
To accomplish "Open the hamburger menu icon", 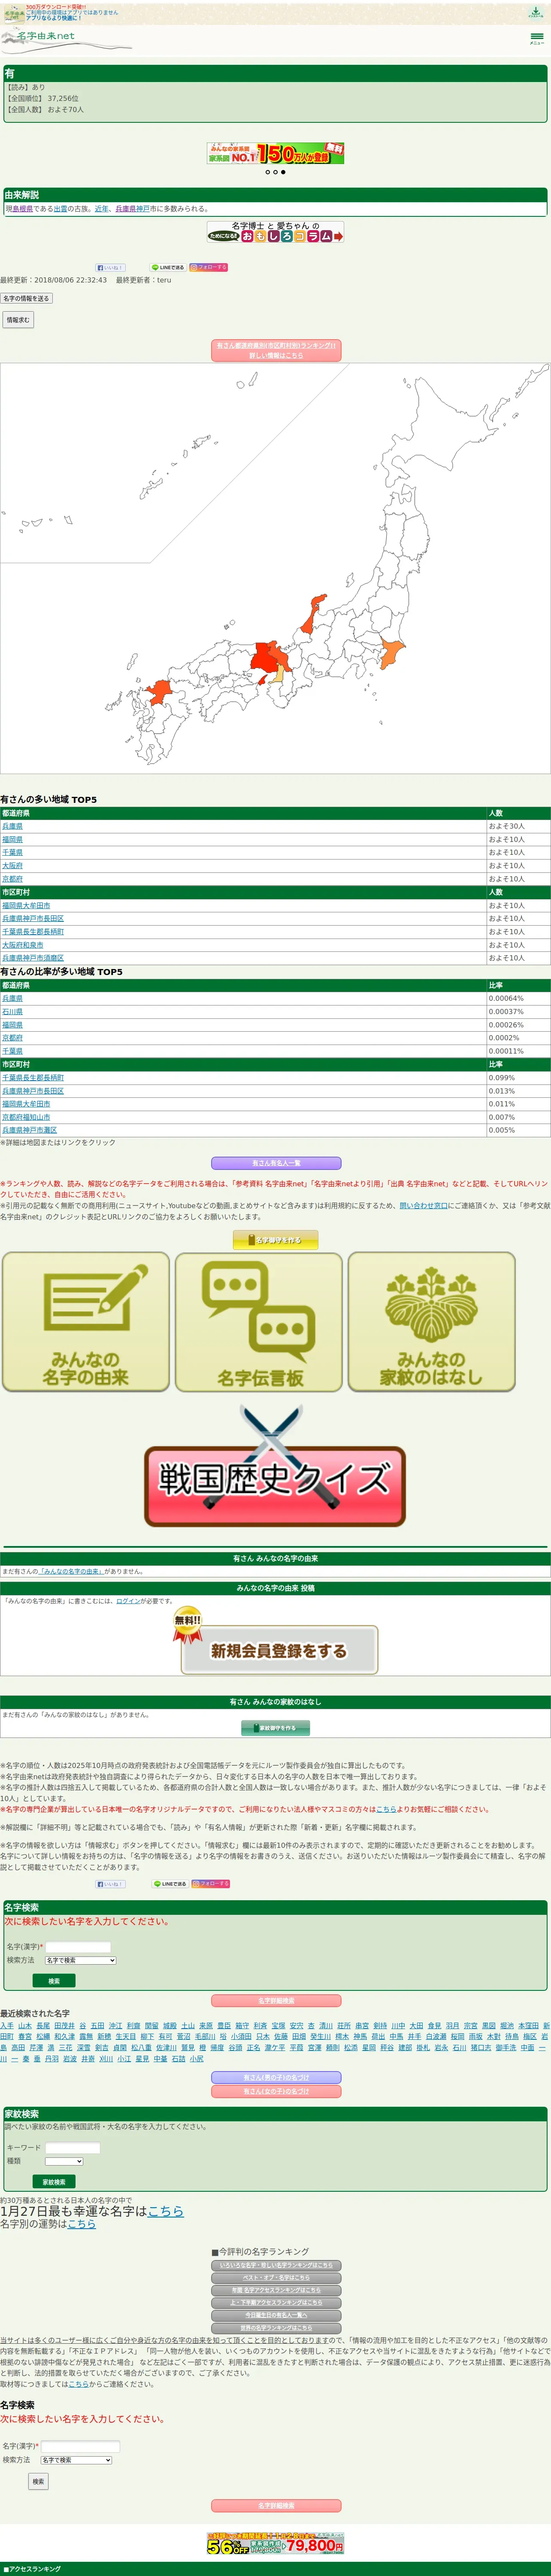I will tap(536, 38).
